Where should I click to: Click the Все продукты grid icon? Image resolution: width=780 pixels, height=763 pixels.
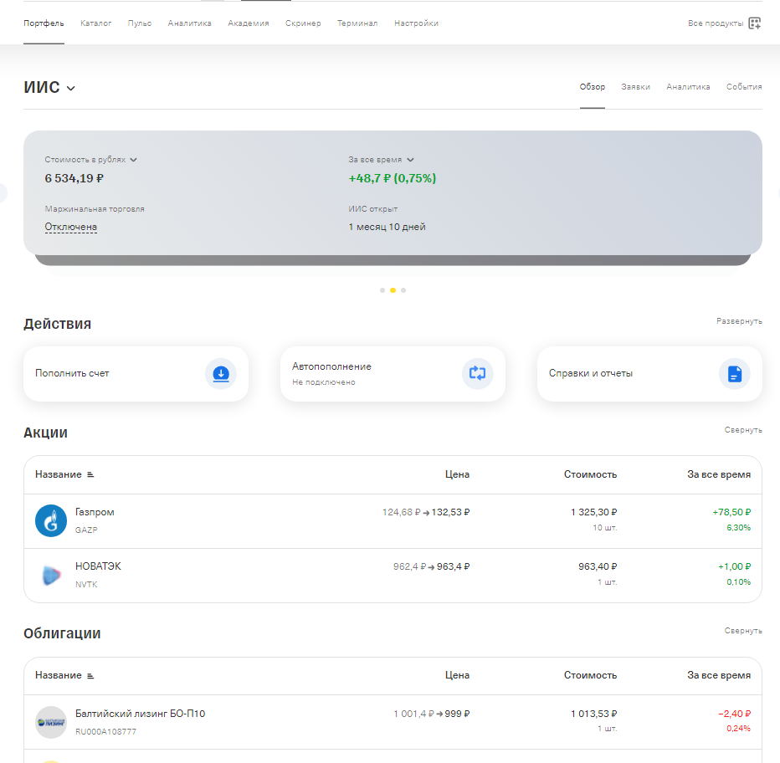[755, 23]
